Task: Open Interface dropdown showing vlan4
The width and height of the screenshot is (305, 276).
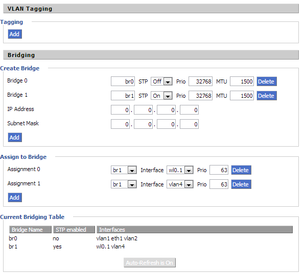Action: (180, 184)
